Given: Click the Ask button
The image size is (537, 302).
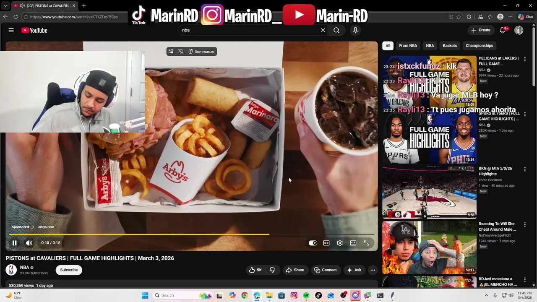Looking at the screenshot, I should point(354,270).
